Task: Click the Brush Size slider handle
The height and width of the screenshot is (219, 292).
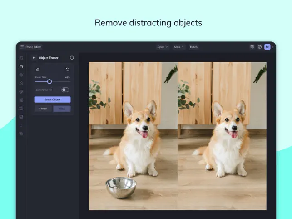Action: coord(49,81)
